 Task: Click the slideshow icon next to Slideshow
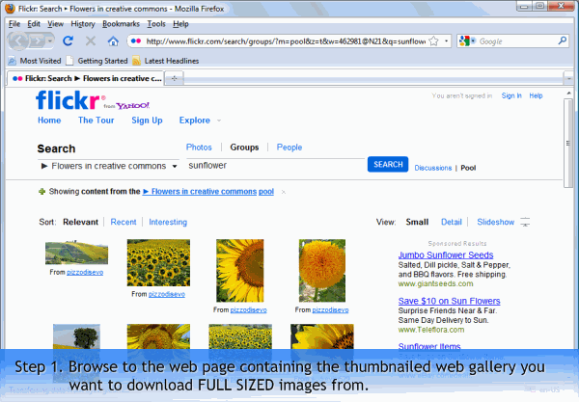click(525, 222)
